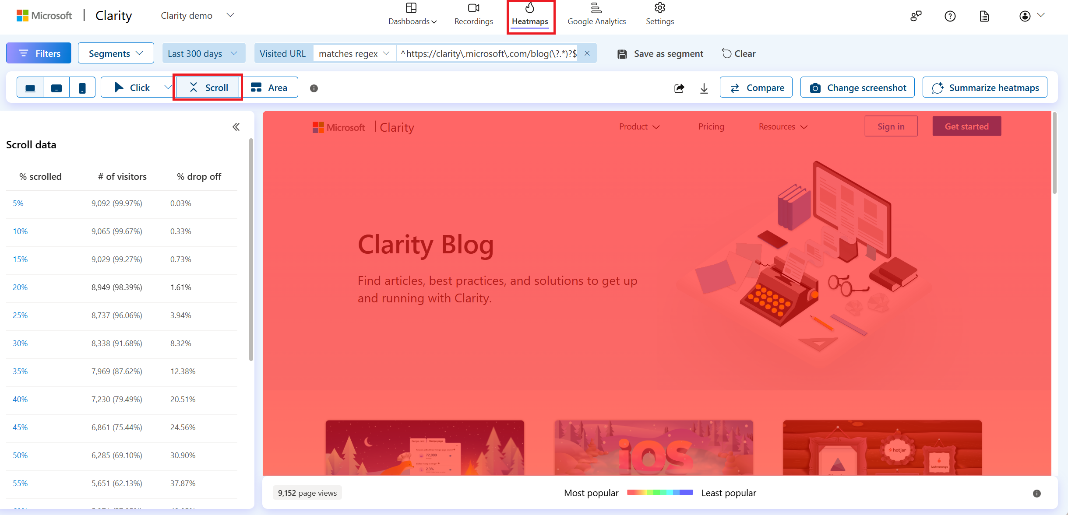Click the download heatmap icon
1068x515 pixels.
pos(704,87)
